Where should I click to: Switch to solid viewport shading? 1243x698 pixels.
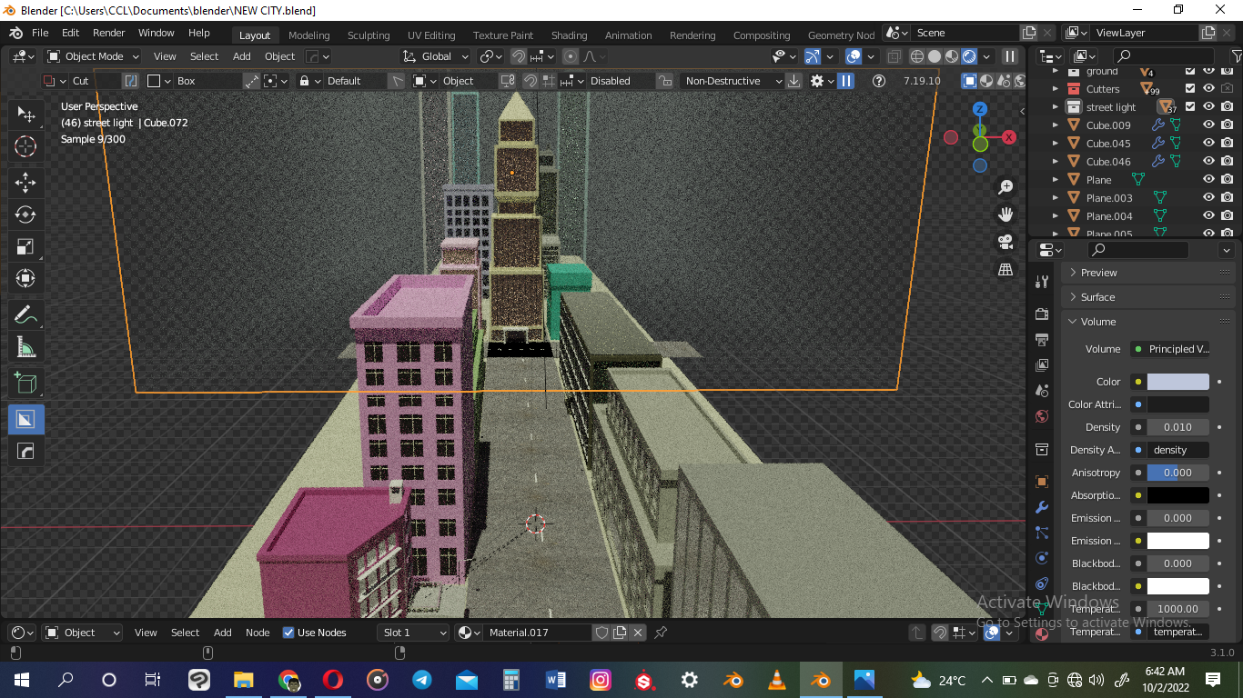coord(935,56)
